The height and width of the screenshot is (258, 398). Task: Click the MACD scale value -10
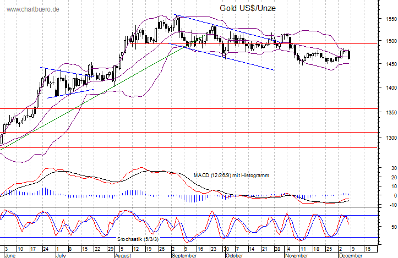point(393,205)
